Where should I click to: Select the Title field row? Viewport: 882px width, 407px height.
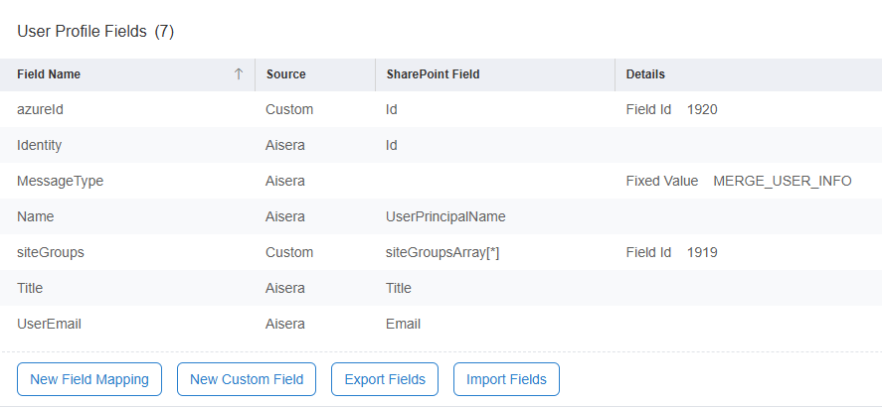31,288
